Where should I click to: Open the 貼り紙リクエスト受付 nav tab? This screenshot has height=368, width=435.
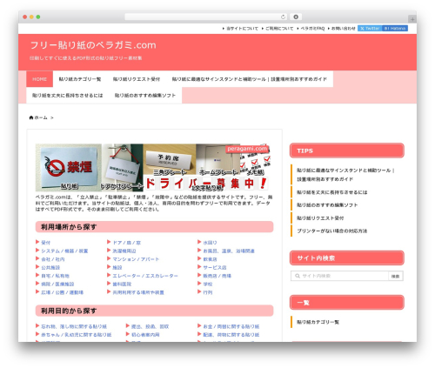tap(137, 79)
